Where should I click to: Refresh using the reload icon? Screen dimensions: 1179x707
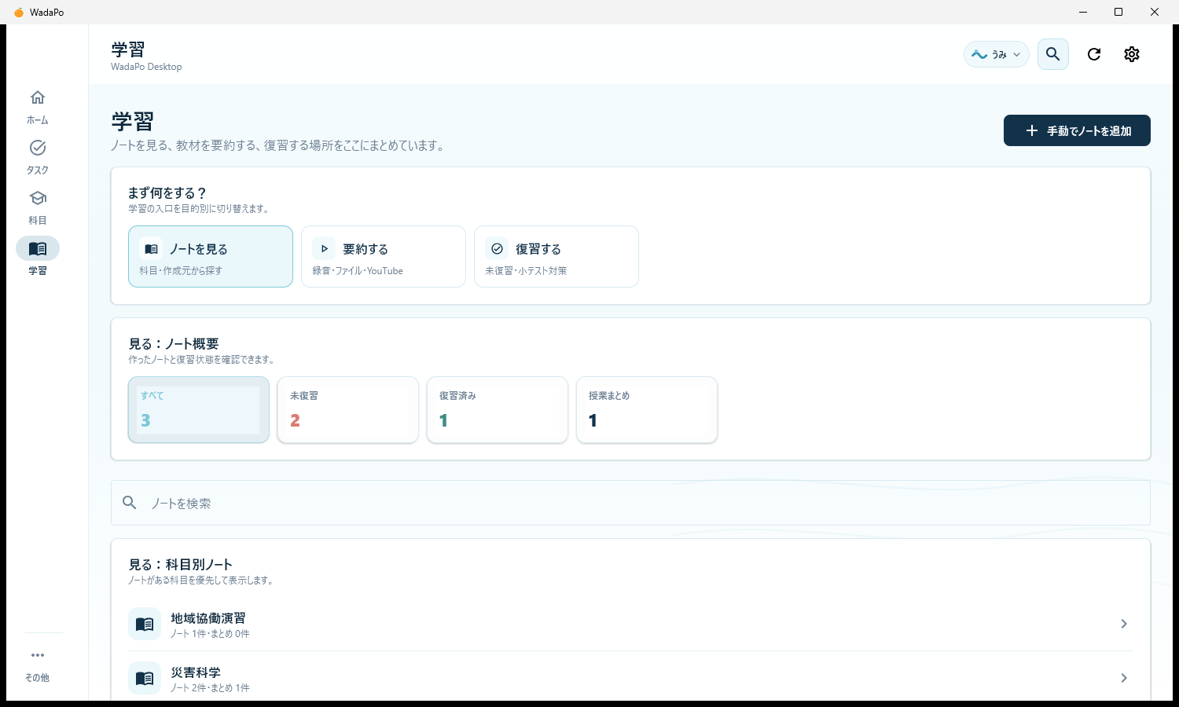(x=1094, y=54)
